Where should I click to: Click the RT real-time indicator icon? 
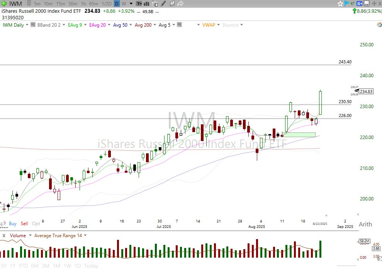click(353, 3)
